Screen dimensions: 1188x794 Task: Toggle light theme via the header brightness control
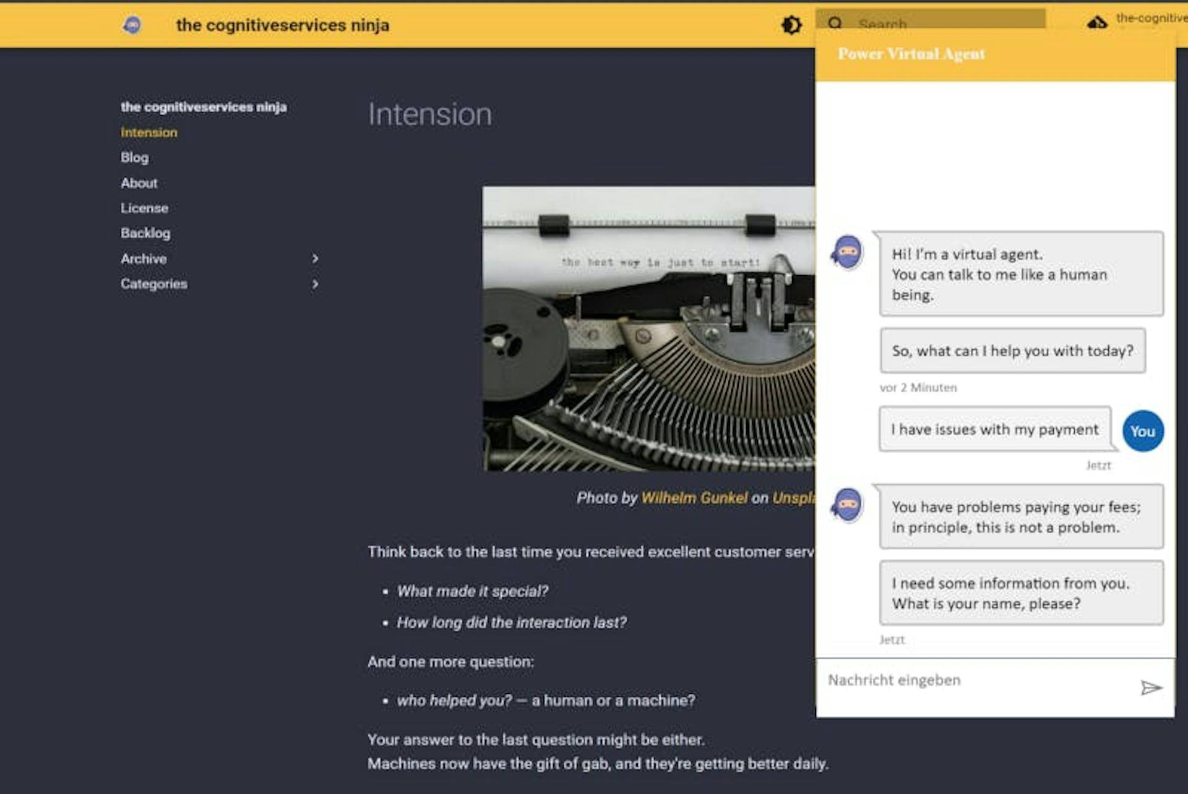pyautogui.click(x=792, y=25)
